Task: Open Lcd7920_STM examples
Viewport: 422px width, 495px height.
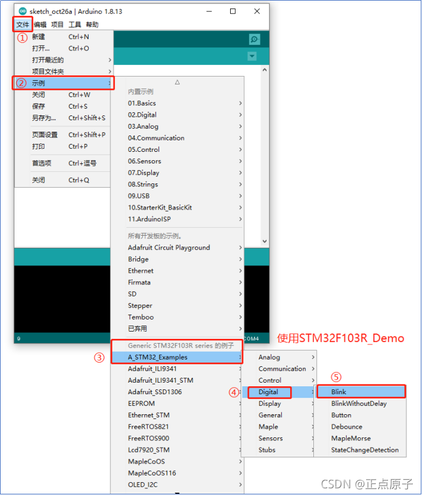Action: [177, 450]
